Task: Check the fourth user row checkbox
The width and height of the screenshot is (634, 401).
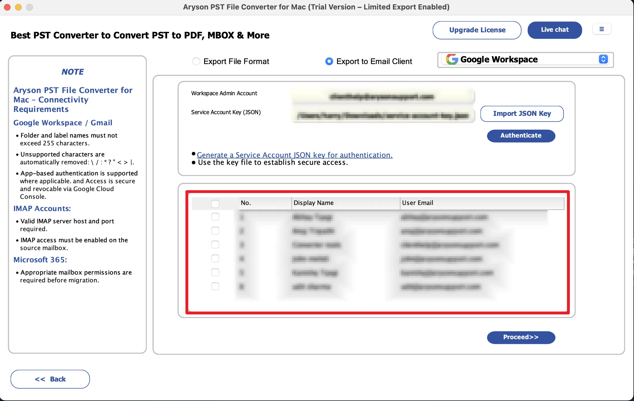Action: [215, 258]
